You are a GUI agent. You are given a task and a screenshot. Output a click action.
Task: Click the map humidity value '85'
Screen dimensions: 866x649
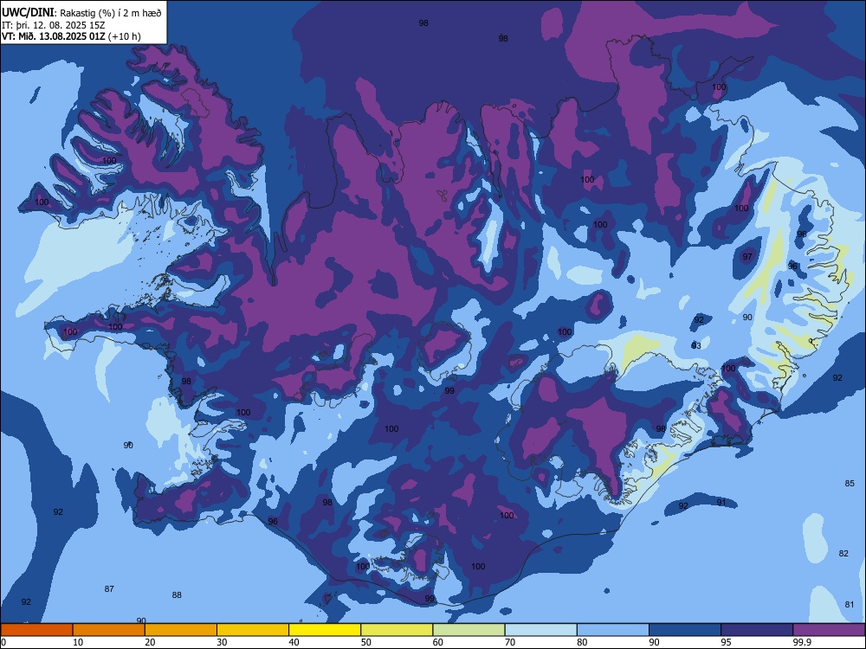click(850, 484)
